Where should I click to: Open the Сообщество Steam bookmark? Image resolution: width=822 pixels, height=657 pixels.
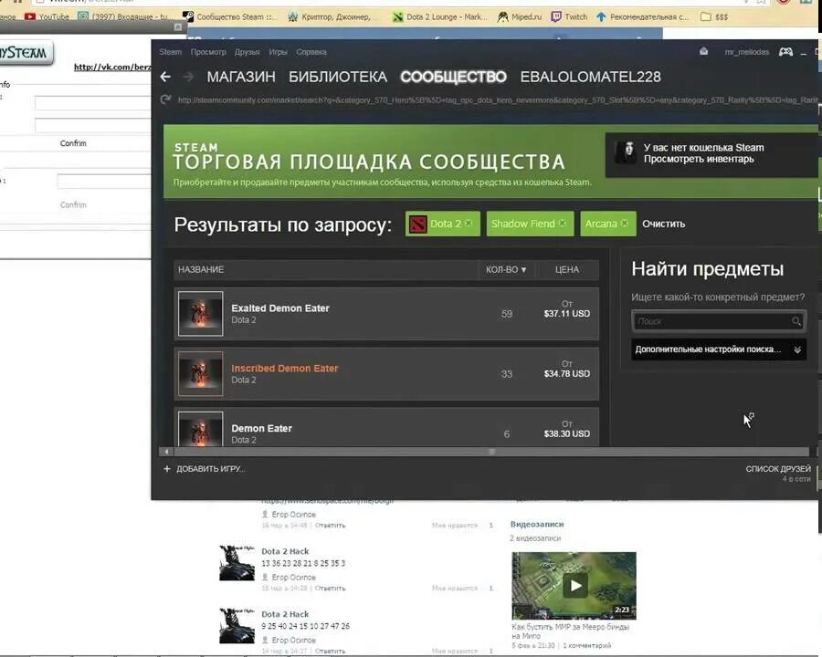[x=229, y=16]
